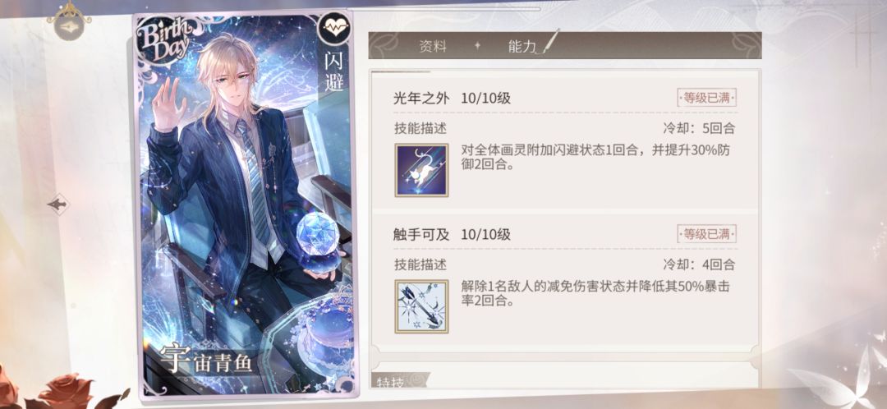The width and height of the screenshot is (887, 409).
Task: Click the 光年之外 skill title
Action: pos(421,99)
